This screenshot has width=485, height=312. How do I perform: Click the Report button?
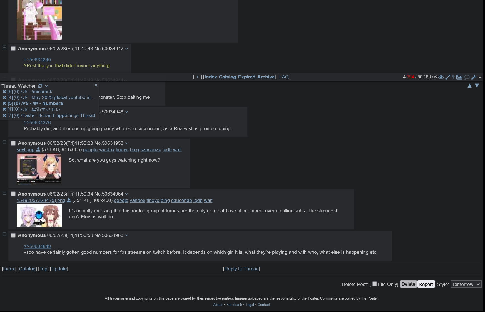pyautogui.click(x=426, y=284)
